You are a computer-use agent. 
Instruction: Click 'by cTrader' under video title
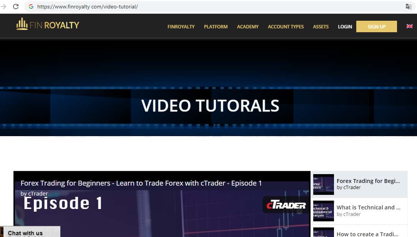coord(34,194)
